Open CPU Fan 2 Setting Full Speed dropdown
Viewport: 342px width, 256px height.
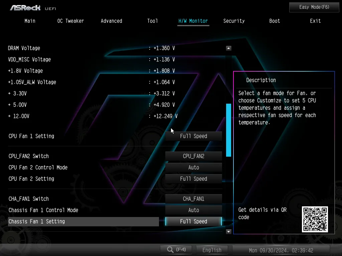pos(193,179)
